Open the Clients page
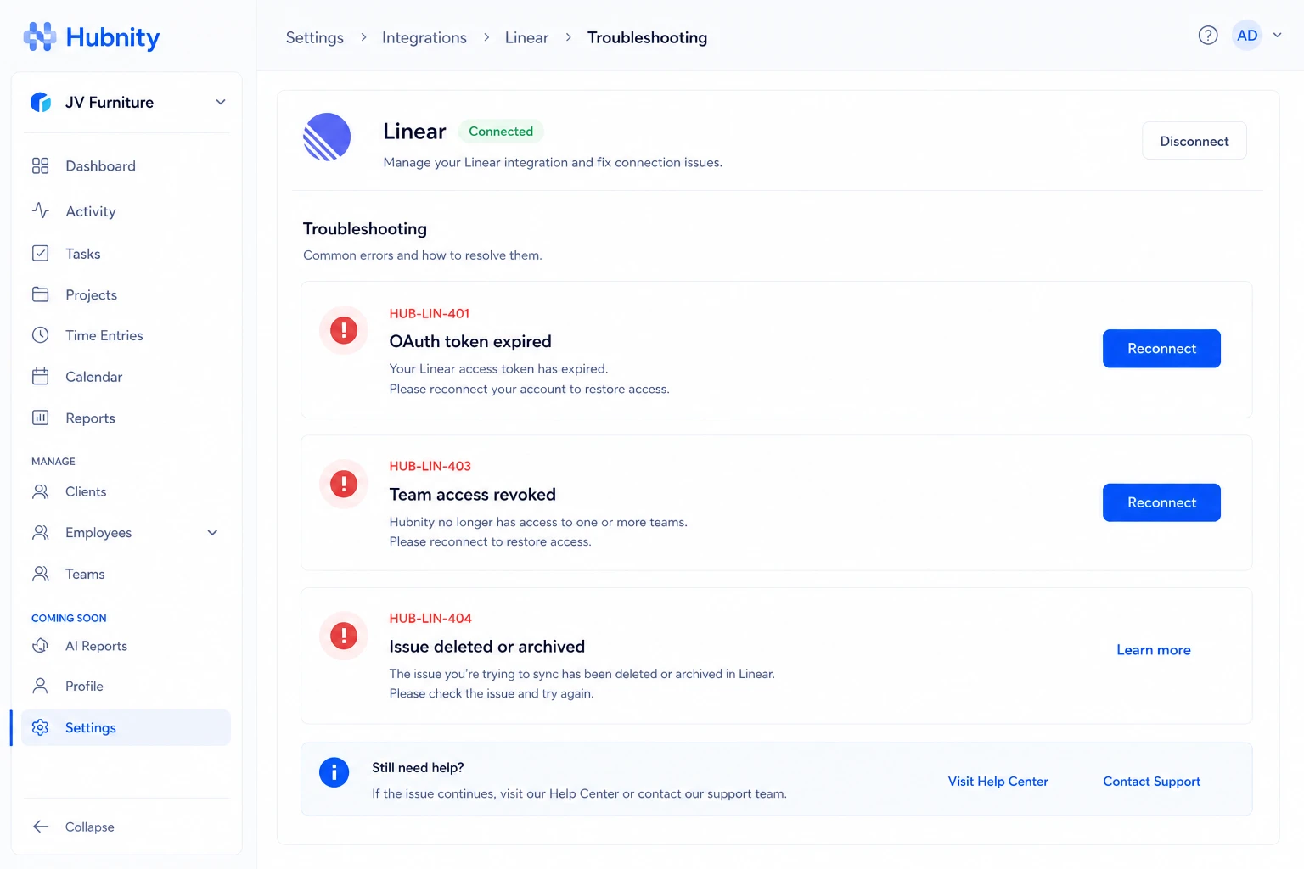This screenshot has height=869, width=1304. point(126,491)
